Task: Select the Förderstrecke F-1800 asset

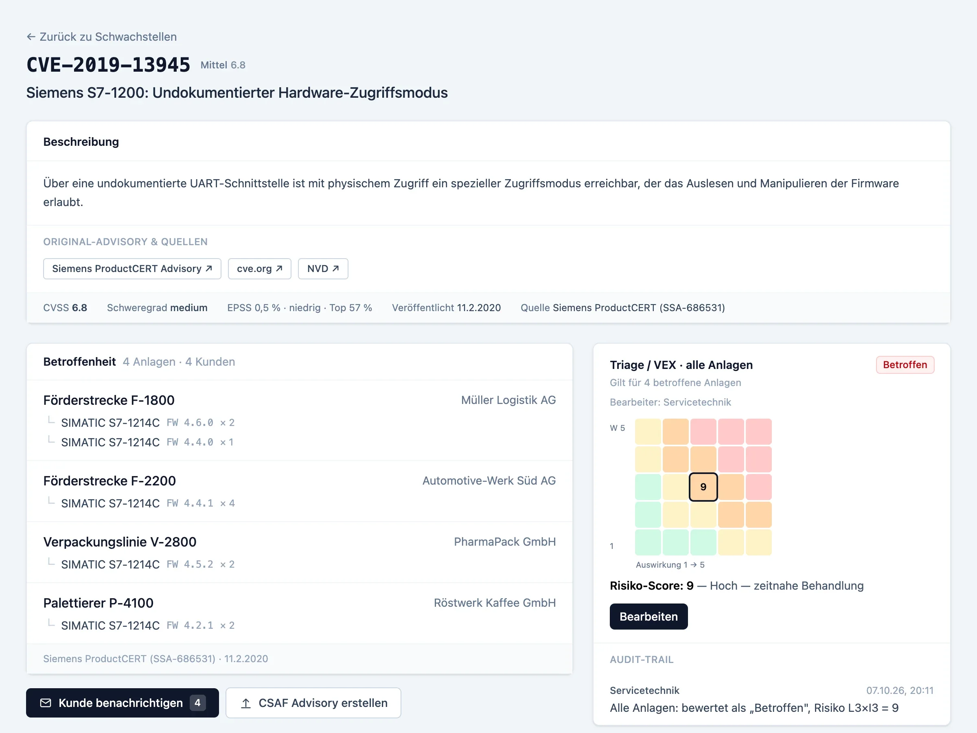Action: (x=109, y=400)
